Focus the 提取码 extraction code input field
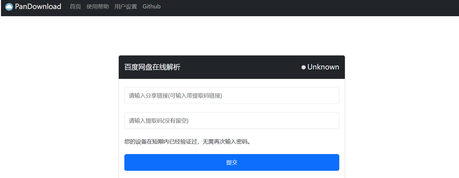The height and width of the screenshot is (178, 459). [231, 121]
